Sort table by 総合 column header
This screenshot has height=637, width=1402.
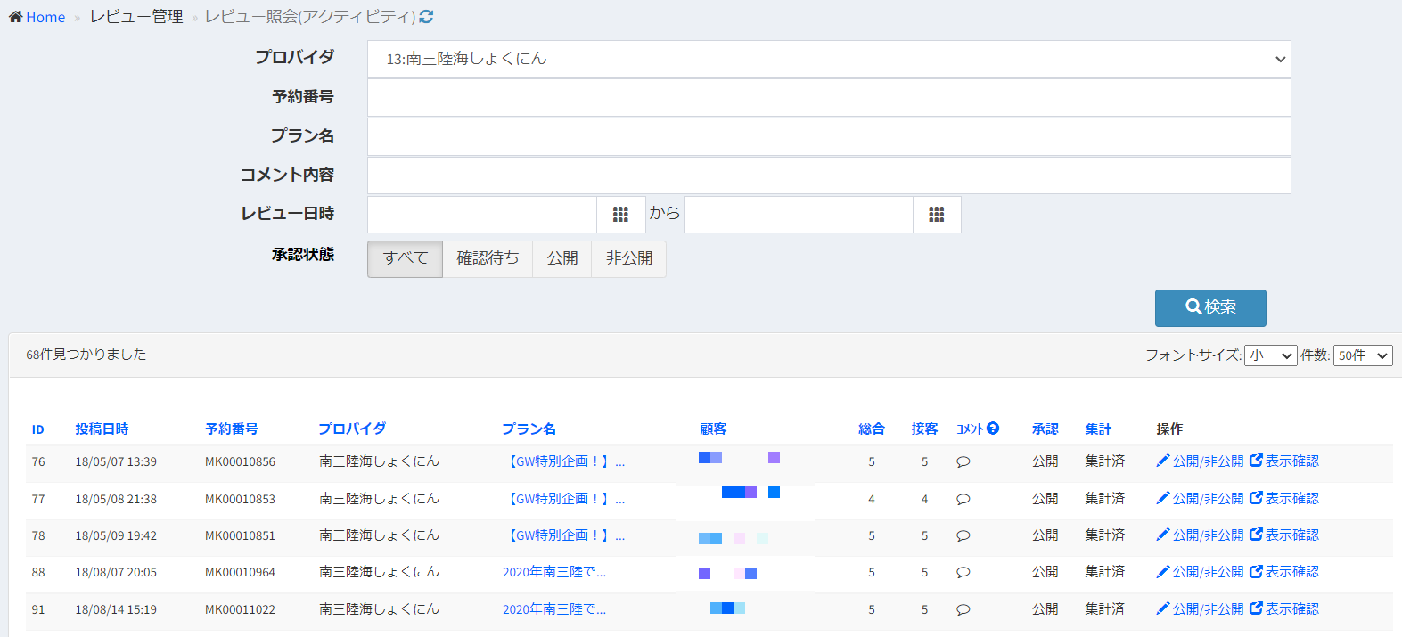[x=871, y=429]
